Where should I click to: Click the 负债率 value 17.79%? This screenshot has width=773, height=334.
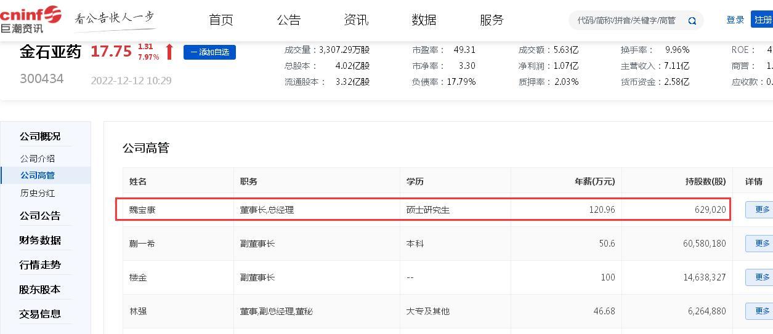pos(461,82)
